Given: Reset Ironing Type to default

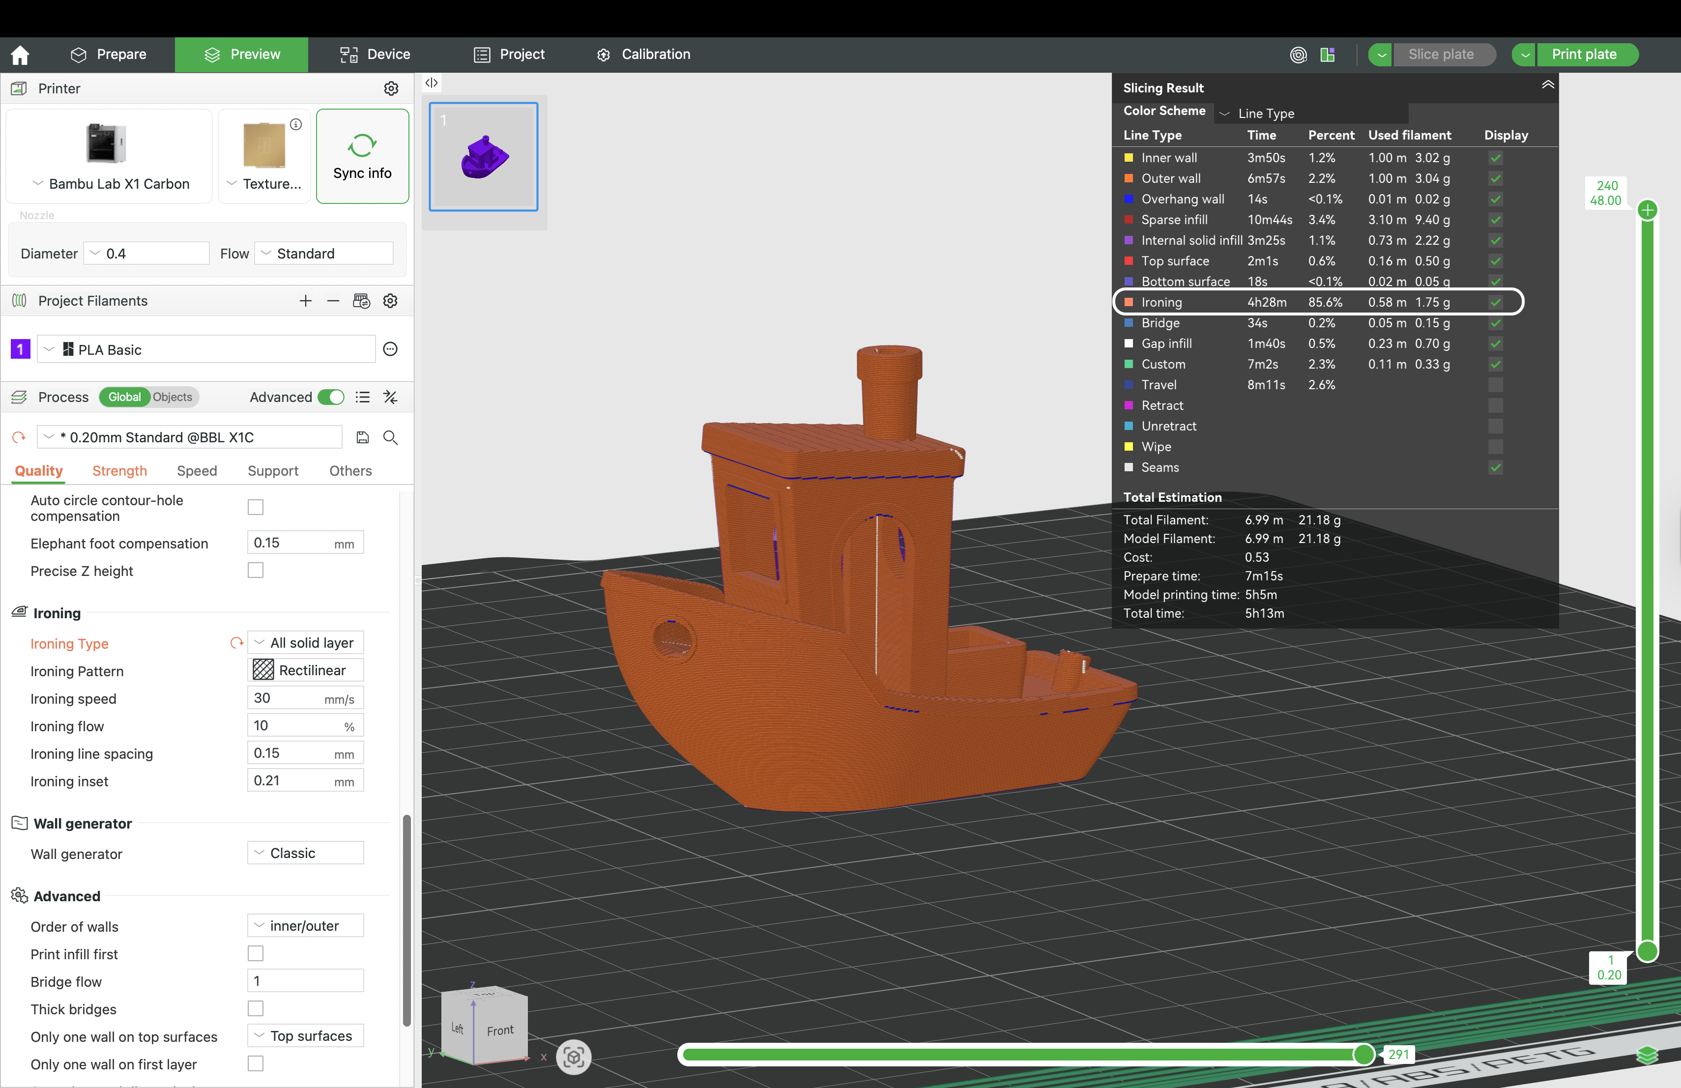Looking at the screenshot, I should (x=236, y=642).
